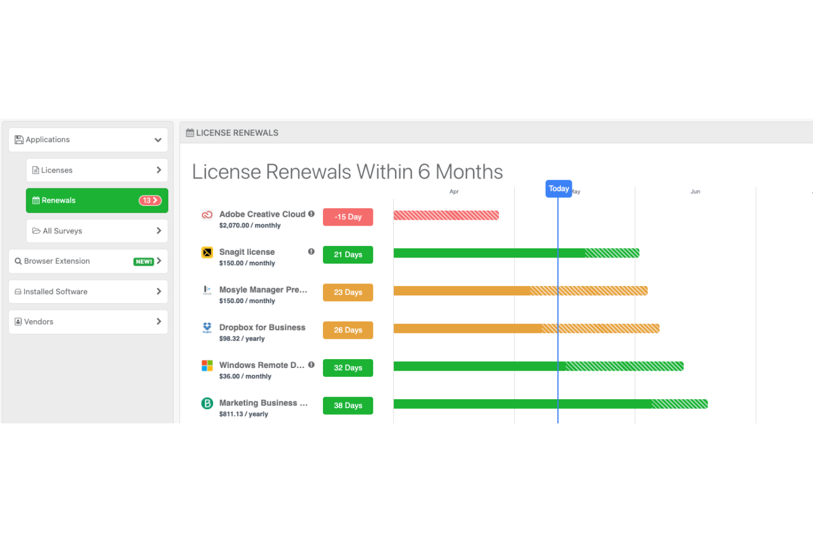This screenshot has height=542, width=813.
Task: Click the 38 Days badge for Marketing Business
Action: tap(348, 406)
